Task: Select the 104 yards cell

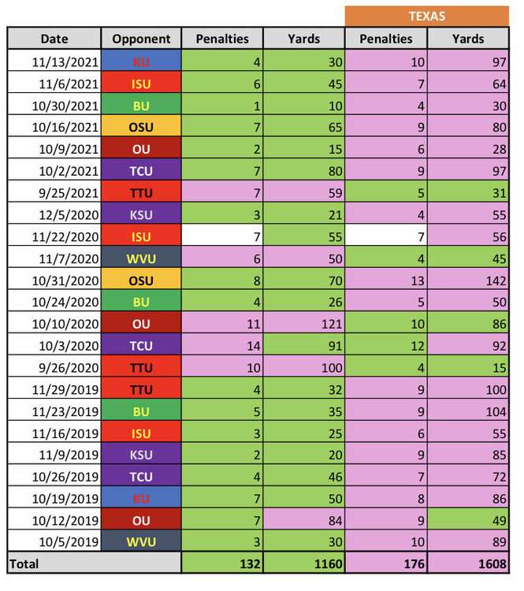Action: [468, 411]
